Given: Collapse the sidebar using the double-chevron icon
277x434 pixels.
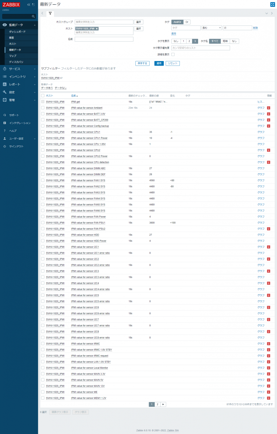Looking at the screenshot, I should point(28,5).
